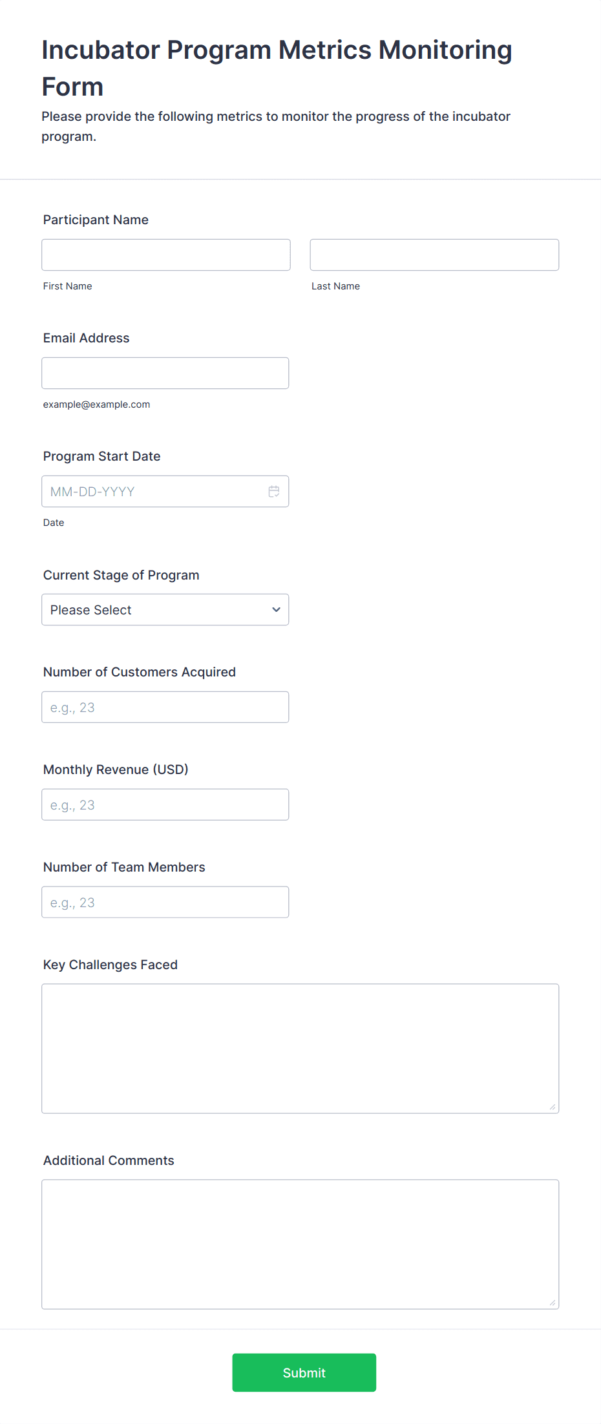This screenshot has height=1424, width=601.
Task: Click the Program Start Date label
Action: 101,456
